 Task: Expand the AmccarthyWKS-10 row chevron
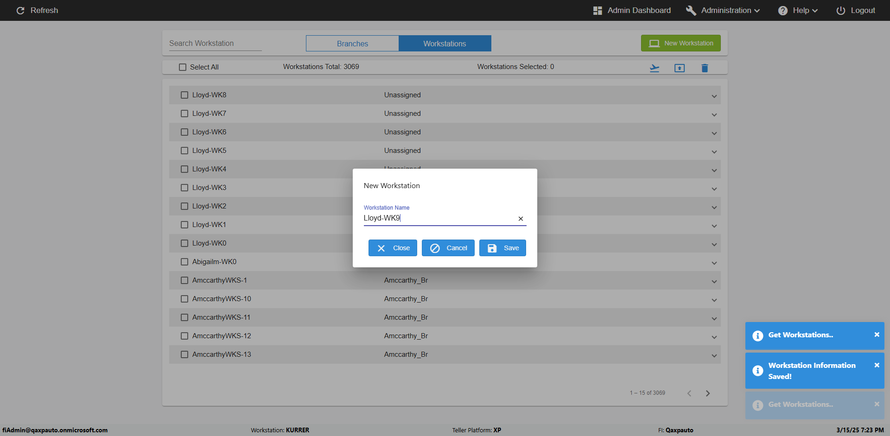point(714,300)
